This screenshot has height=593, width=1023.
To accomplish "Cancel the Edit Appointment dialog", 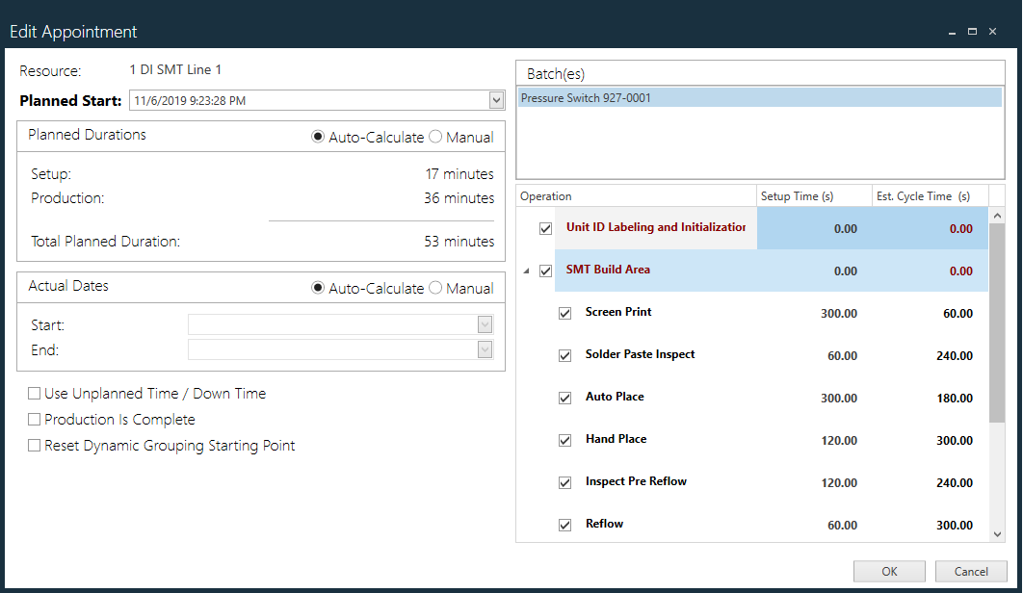I will [971, 571].
